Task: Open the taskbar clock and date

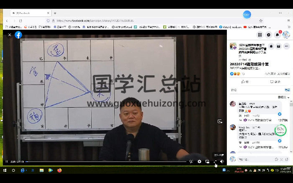Action: click(x=285, y=170)
